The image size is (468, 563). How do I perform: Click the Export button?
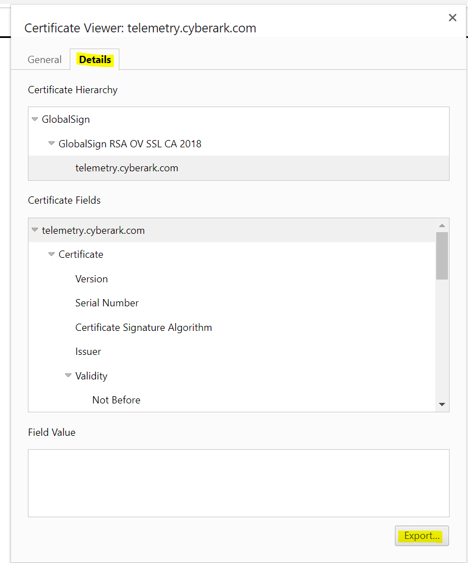(422, 536)
